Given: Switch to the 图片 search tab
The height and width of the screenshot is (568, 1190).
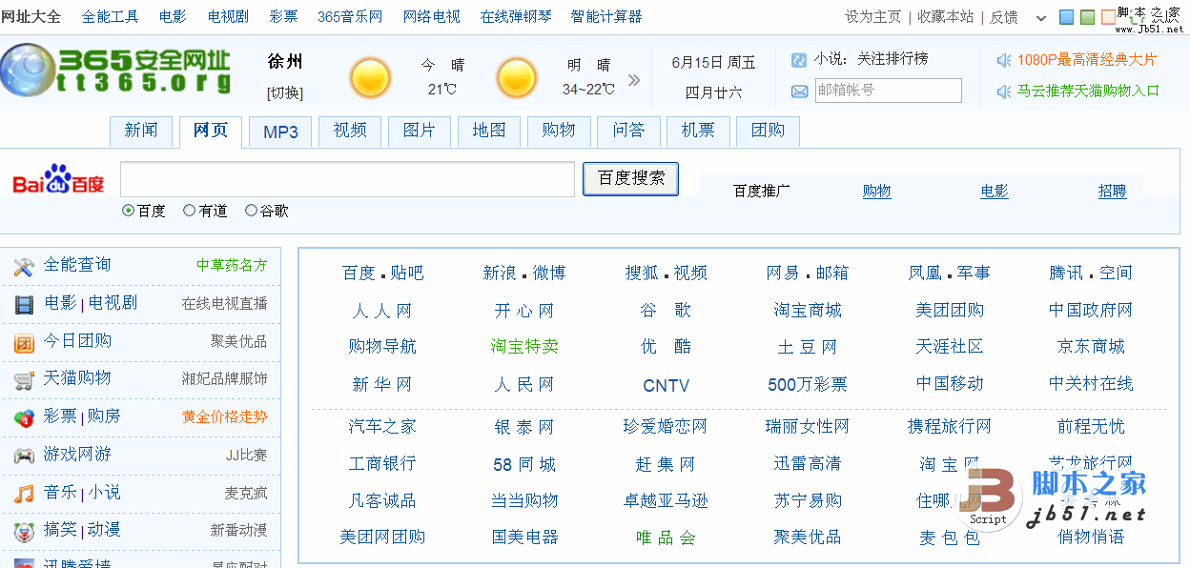Looking at the screenshot, I should [420, 132].
